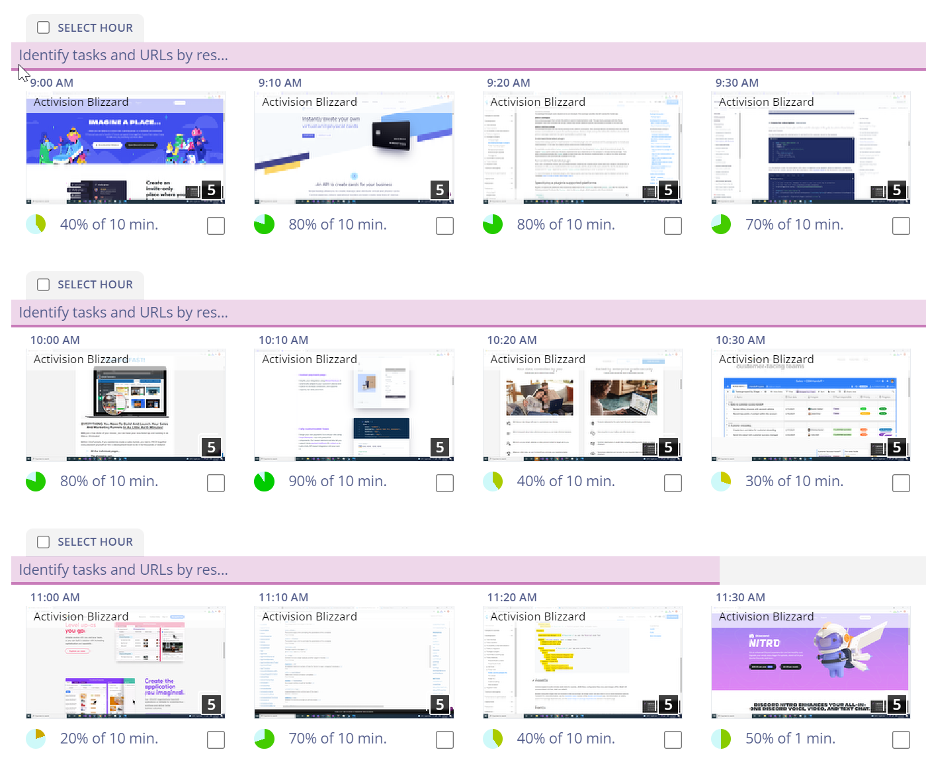
Task: Click the 10:10 AM time label
Action: point(283,340)
